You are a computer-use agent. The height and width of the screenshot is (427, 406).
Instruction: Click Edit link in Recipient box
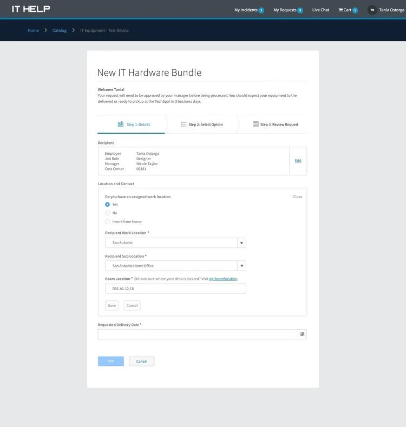click(x=298, y=161)
